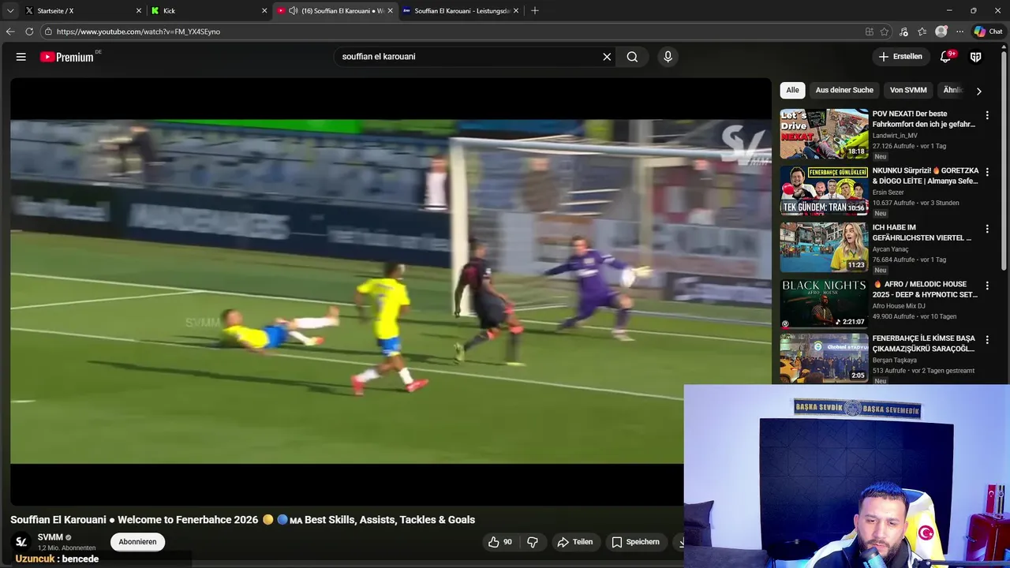Dislike the video with thumbs down
The height and width of the screenshot is (568, 1010).
(533, 542)
